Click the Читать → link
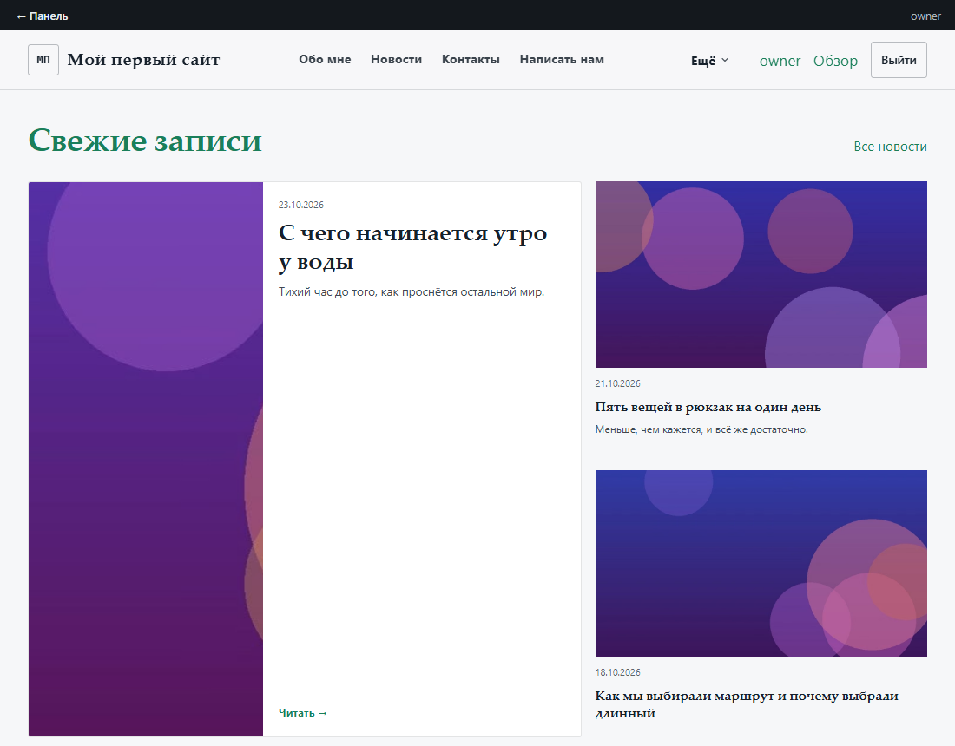 303,712
